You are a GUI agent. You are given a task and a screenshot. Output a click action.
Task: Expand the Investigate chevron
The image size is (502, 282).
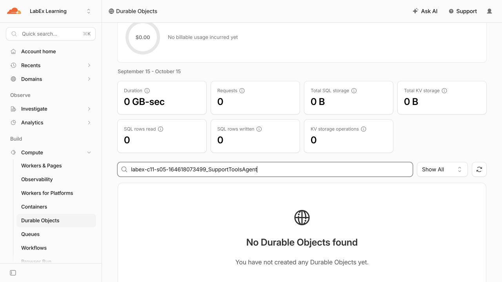pyautogui.click(x=89, y=109)
